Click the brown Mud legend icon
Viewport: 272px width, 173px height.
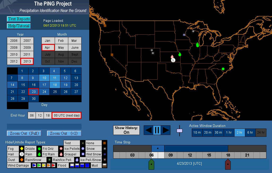tap(104, 166)
